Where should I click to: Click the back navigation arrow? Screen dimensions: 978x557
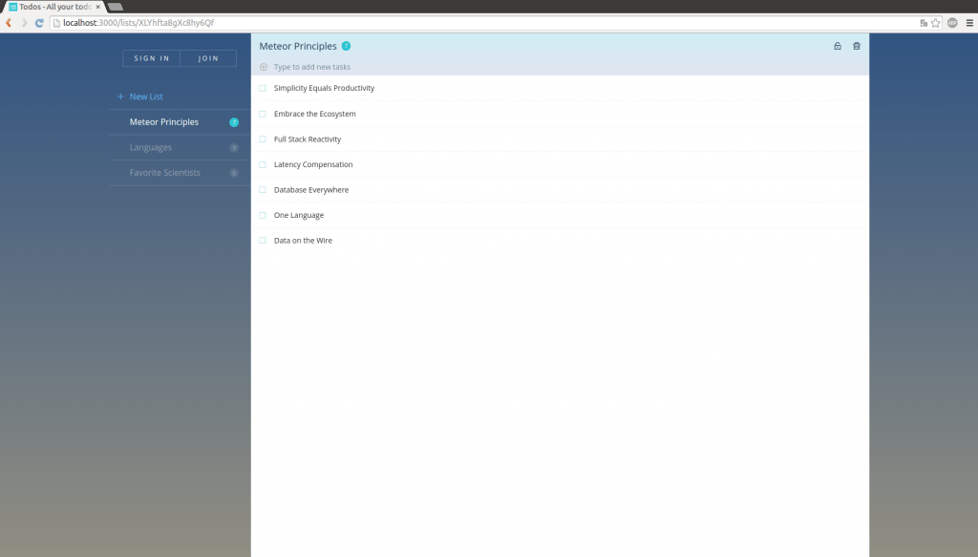(8, 22)
